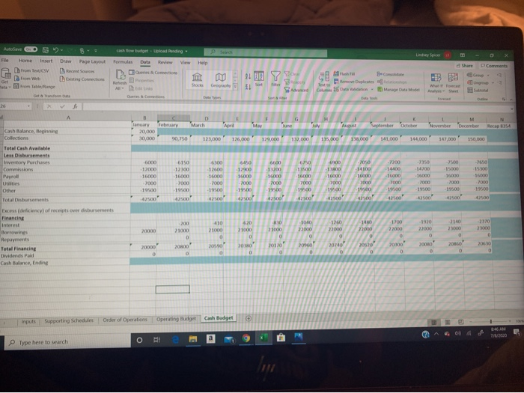Switch to the Formulas ribbon tab
The width and height of the screenshot is (524, 393).
123,62
